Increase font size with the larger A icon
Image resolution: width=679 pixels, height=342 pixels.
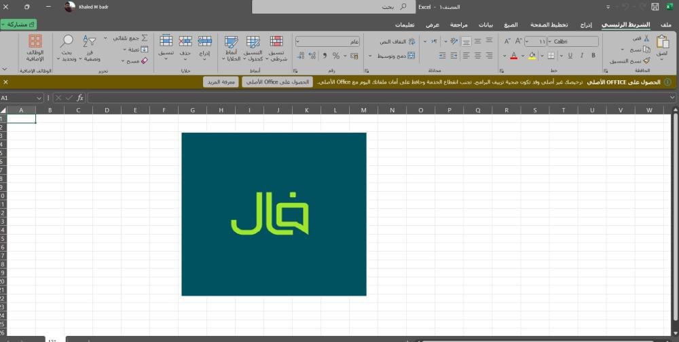tap(518, 41)
